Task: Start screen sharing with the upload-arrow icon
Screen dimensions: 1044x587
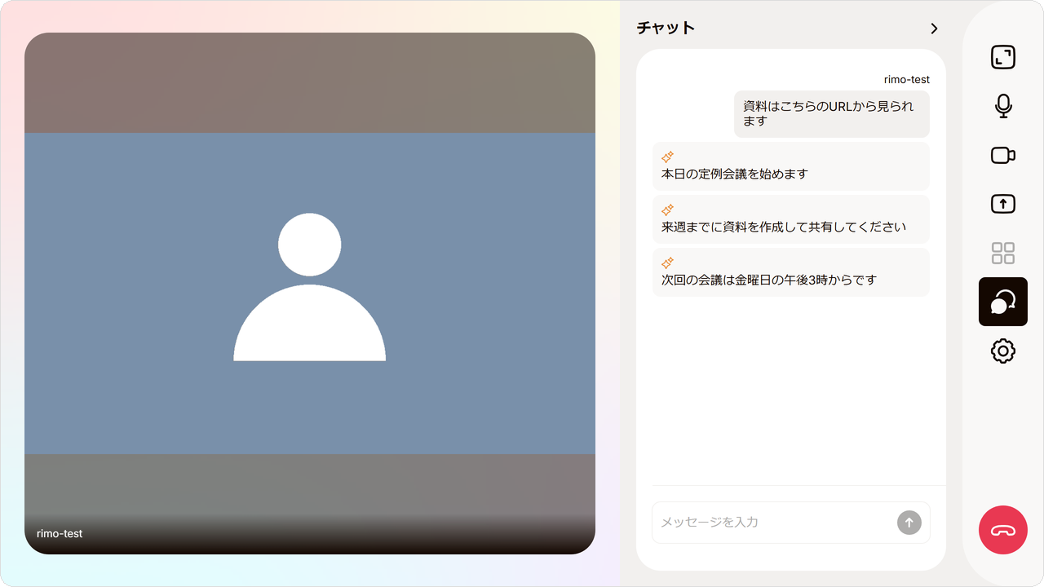Action: [x=1002, y=204]
